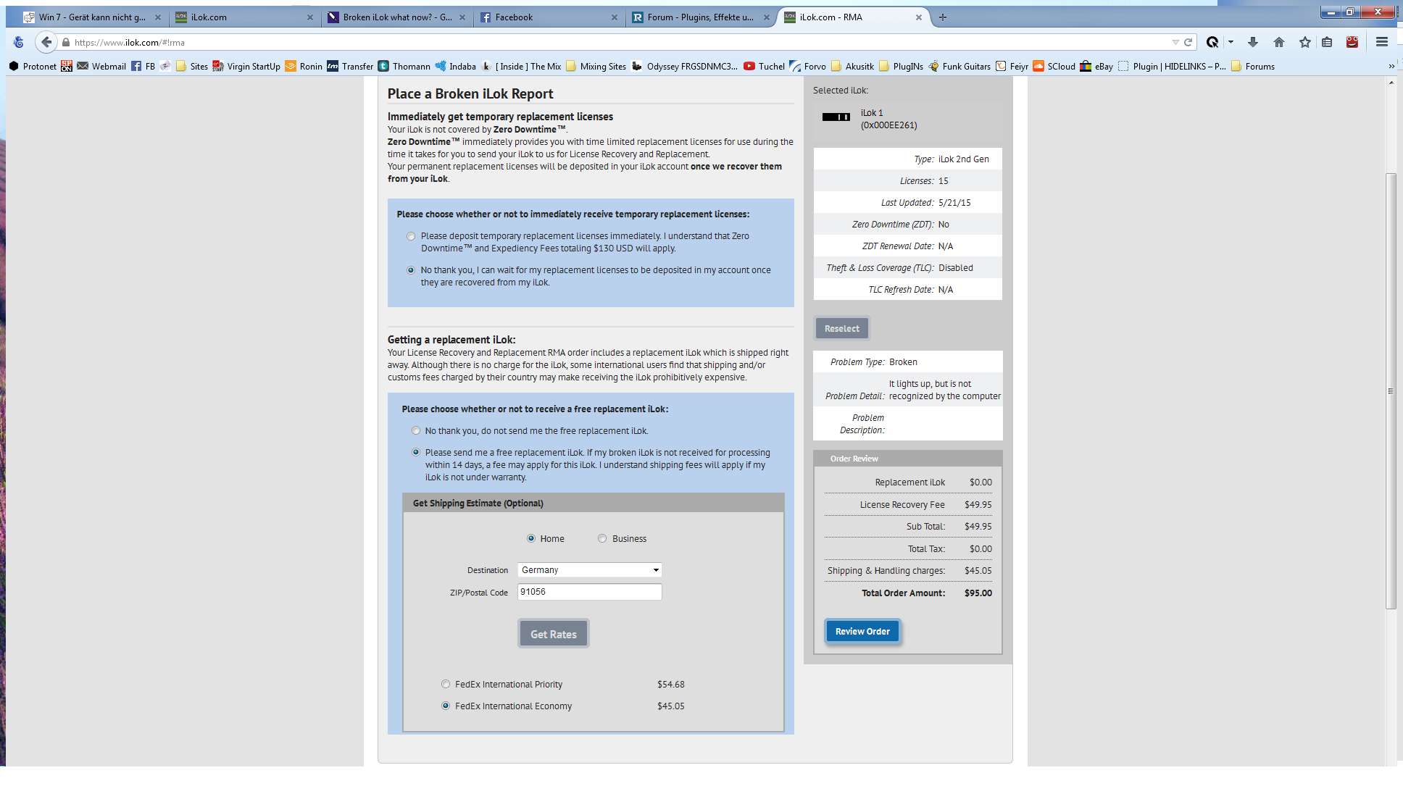Open the URL history dropdown arrow

pyautogui.click(x=1175, y=42)
